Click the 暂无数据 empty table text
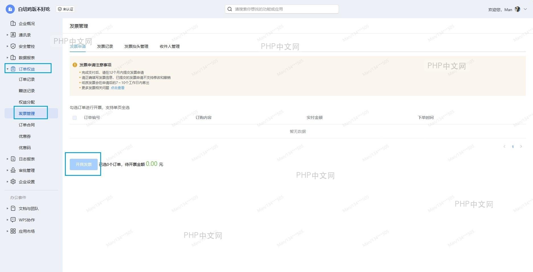 pos(298,131)
